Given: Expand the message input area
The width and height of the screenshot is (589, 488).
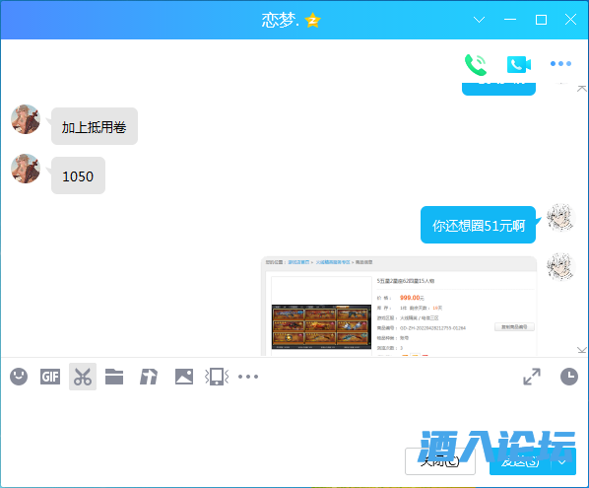Looking at the screenshot, I should 532,377.
